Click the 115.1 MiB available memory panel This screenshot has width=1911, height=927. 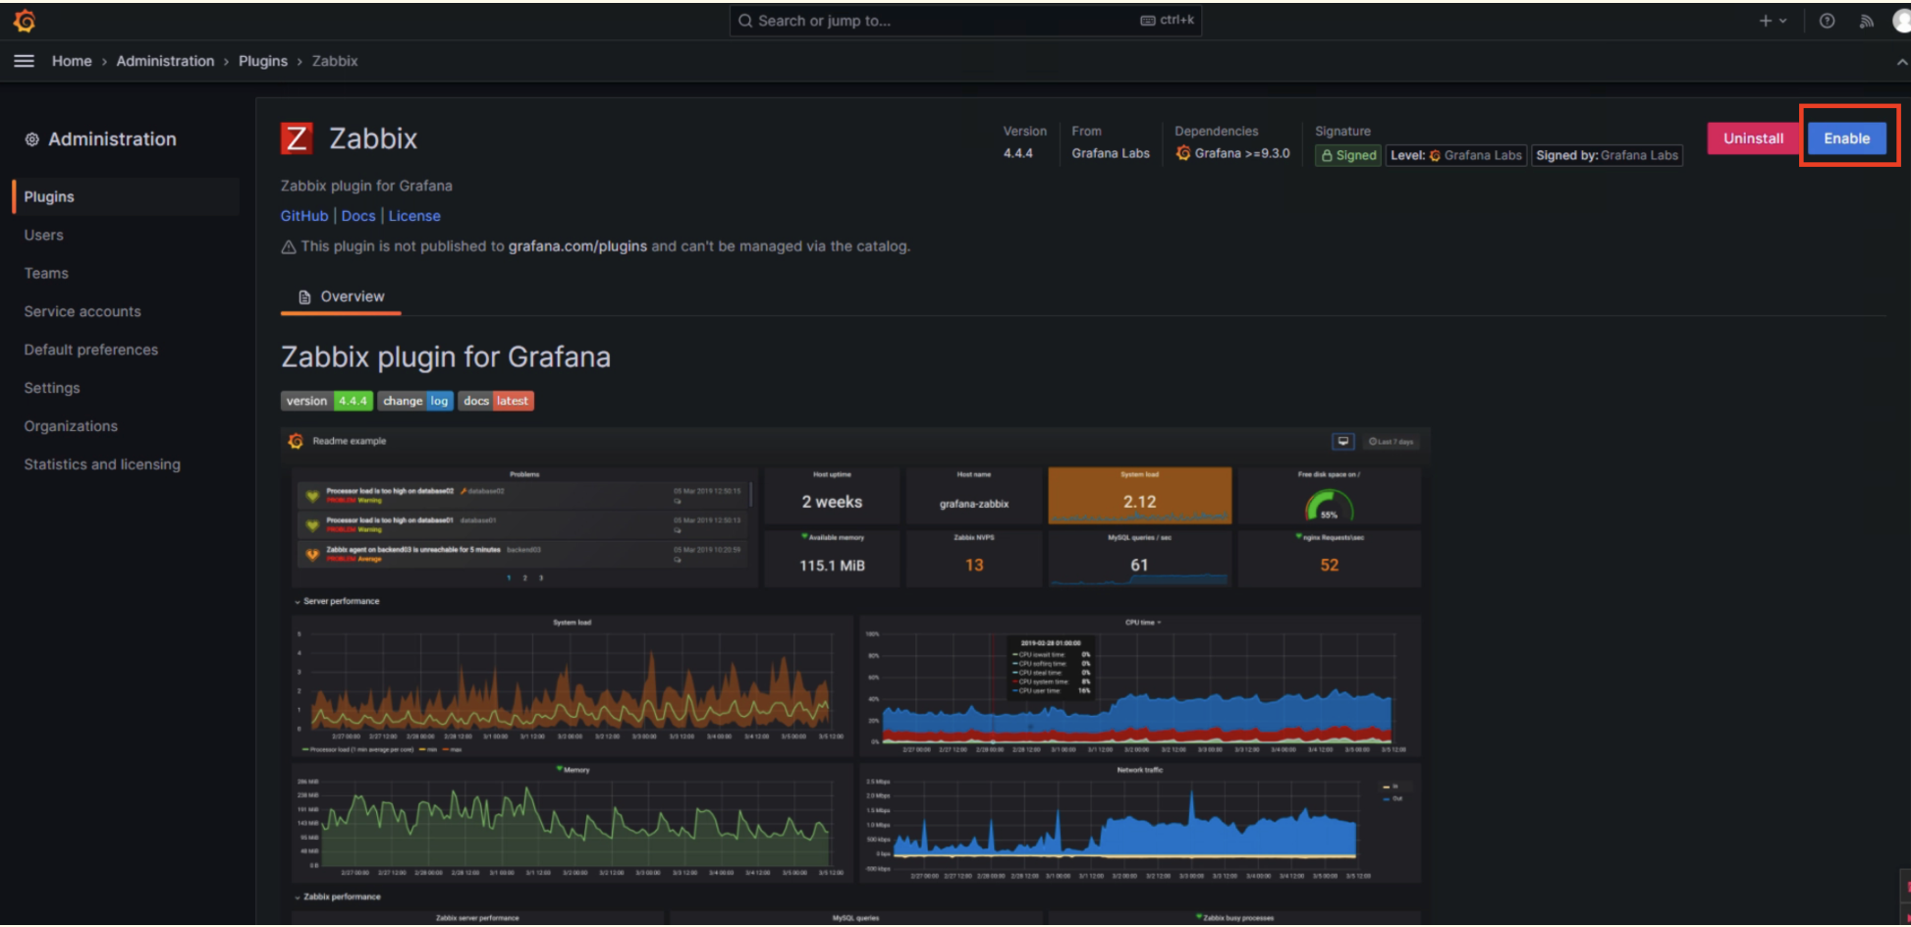point(832,559)
